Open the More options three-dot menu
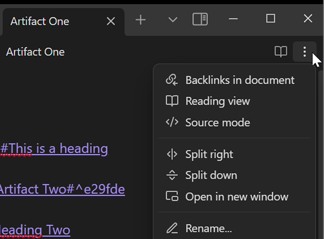Image resolution: width=324 pixels, height=239 pixels. coord(305,52)
